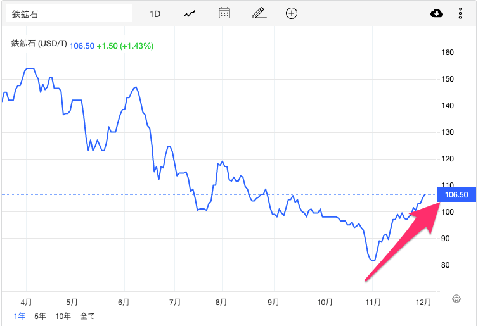Click the line's lowest point near 11月
Viewport: 478px width, 326px height.
pos(373,260)
